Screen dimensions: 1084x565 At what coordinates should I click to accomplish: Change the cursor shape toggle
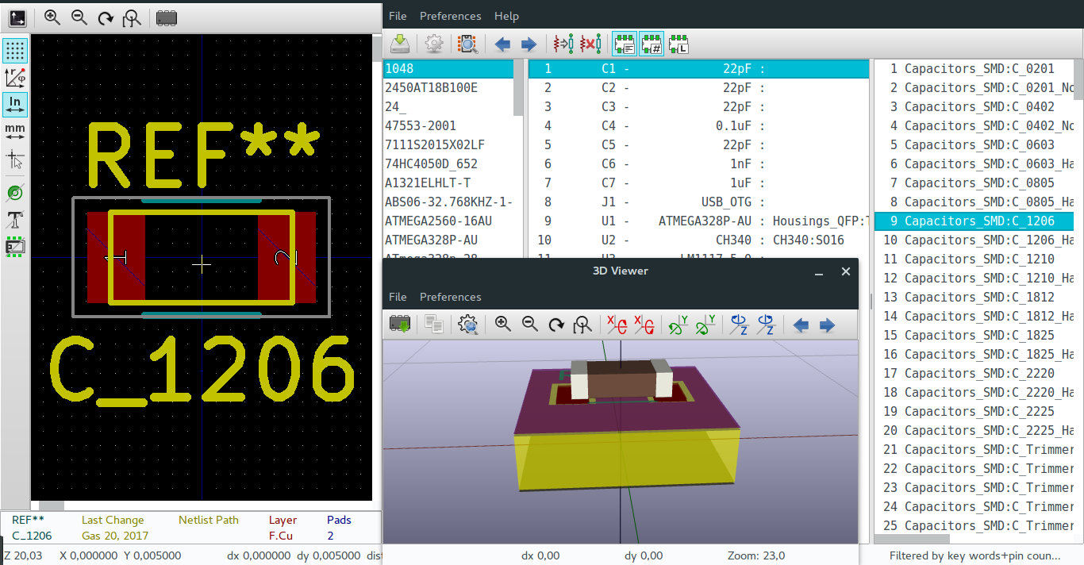15,160
